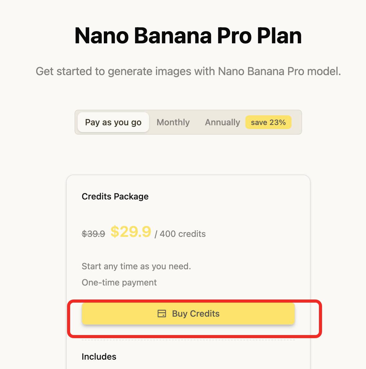366x369 pixels.
Task: Click the Start any time description
Action: 136,266
